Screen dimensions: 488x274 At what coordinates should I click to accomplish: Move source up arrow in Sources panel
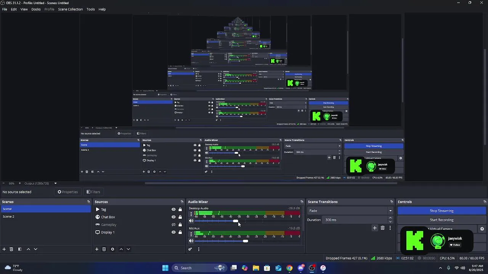coord(121,249)
